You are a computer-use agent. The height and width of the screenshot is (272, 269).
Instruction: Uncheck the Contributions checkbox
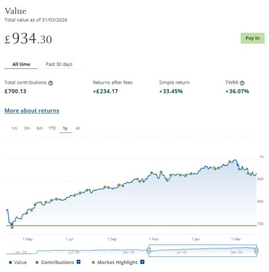pos(78,262)
